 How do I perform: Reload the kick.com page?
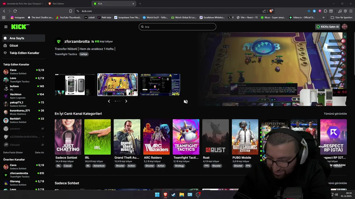point(15,11)
